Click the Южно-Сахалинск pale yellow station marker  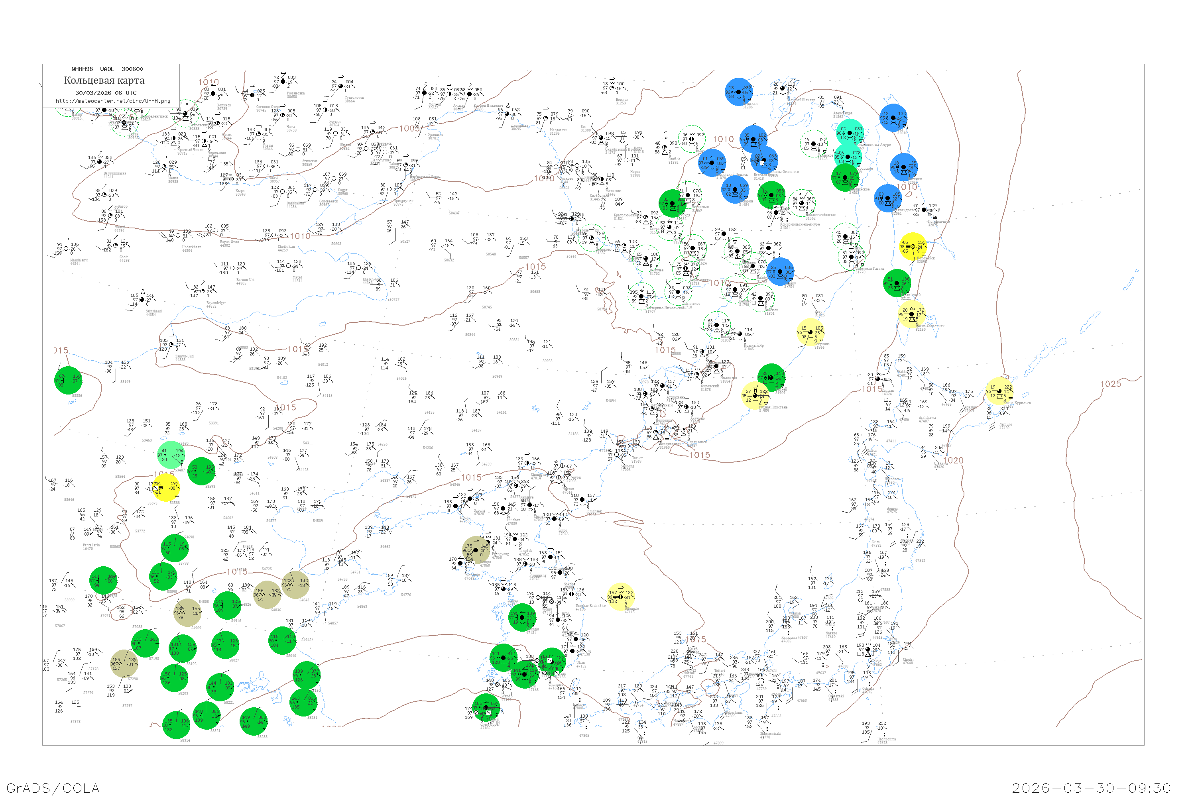coord(911,314)
